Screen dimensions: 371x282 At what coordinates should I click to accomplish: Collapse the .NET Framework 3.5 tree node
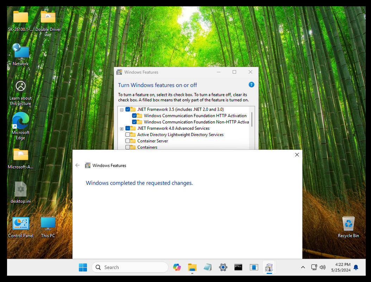pos(122,110)
